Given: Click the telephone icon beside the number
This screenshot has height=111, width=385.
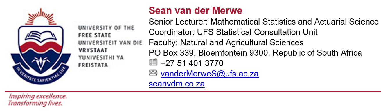Looking at the screenshot, I should (153, 62).
